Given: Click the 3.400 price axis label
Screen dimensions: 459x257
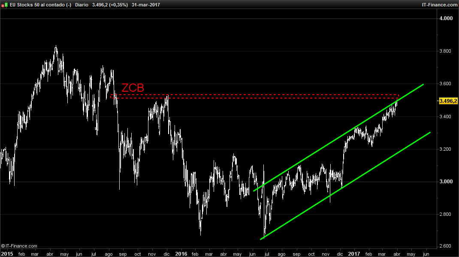Looking at the screenshot, I should tap(445, 117).
